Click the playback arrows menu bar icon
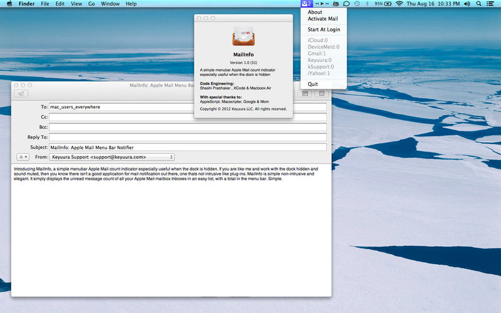 [322, 4]
